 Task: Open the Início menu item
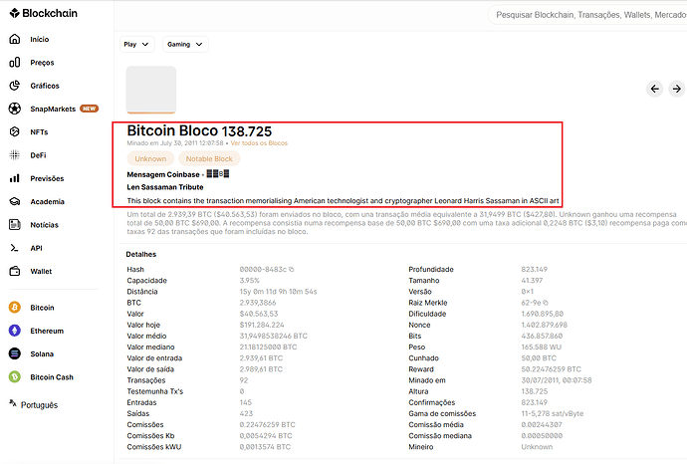tap(40, 39)
